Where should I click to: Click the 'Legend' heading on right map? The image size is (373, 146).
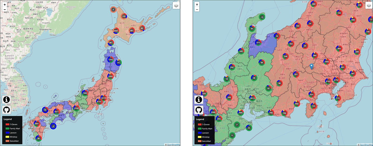(x=200, y=119)
